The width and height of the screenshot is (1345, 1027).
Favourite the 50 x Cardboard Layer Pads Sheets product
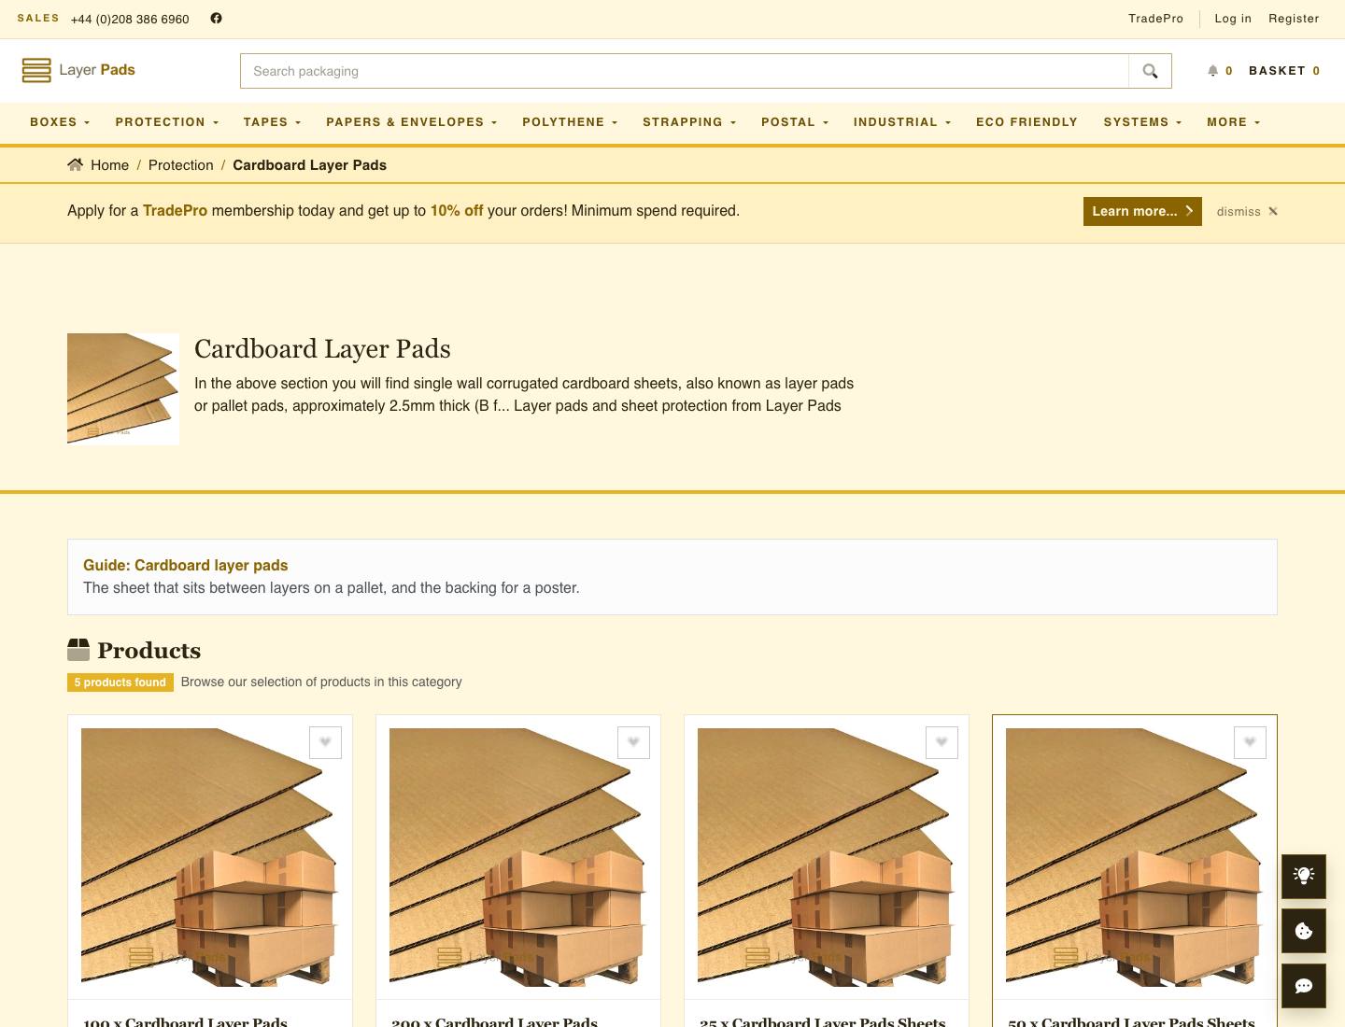click(1250, 742)
